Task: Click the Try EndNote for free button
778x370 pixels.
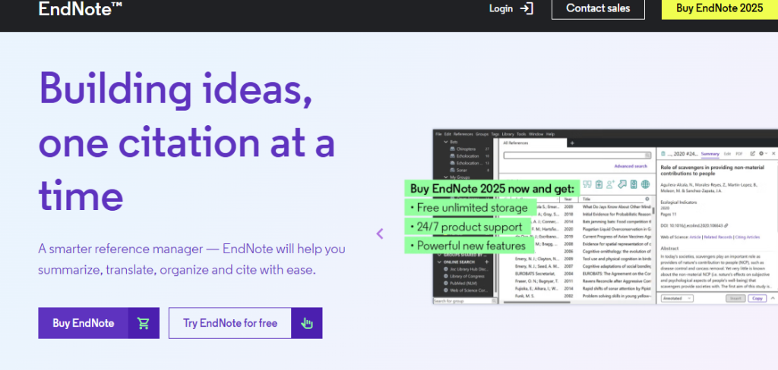Action: [245, 323]
